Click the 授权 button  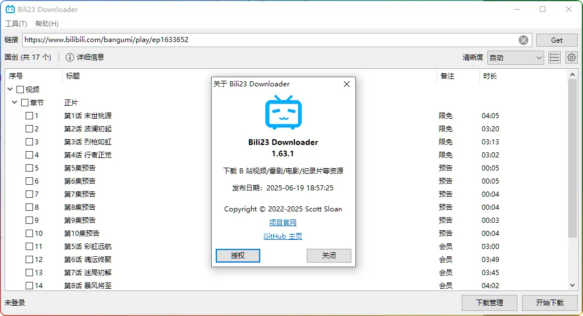(x=238, y=256)
